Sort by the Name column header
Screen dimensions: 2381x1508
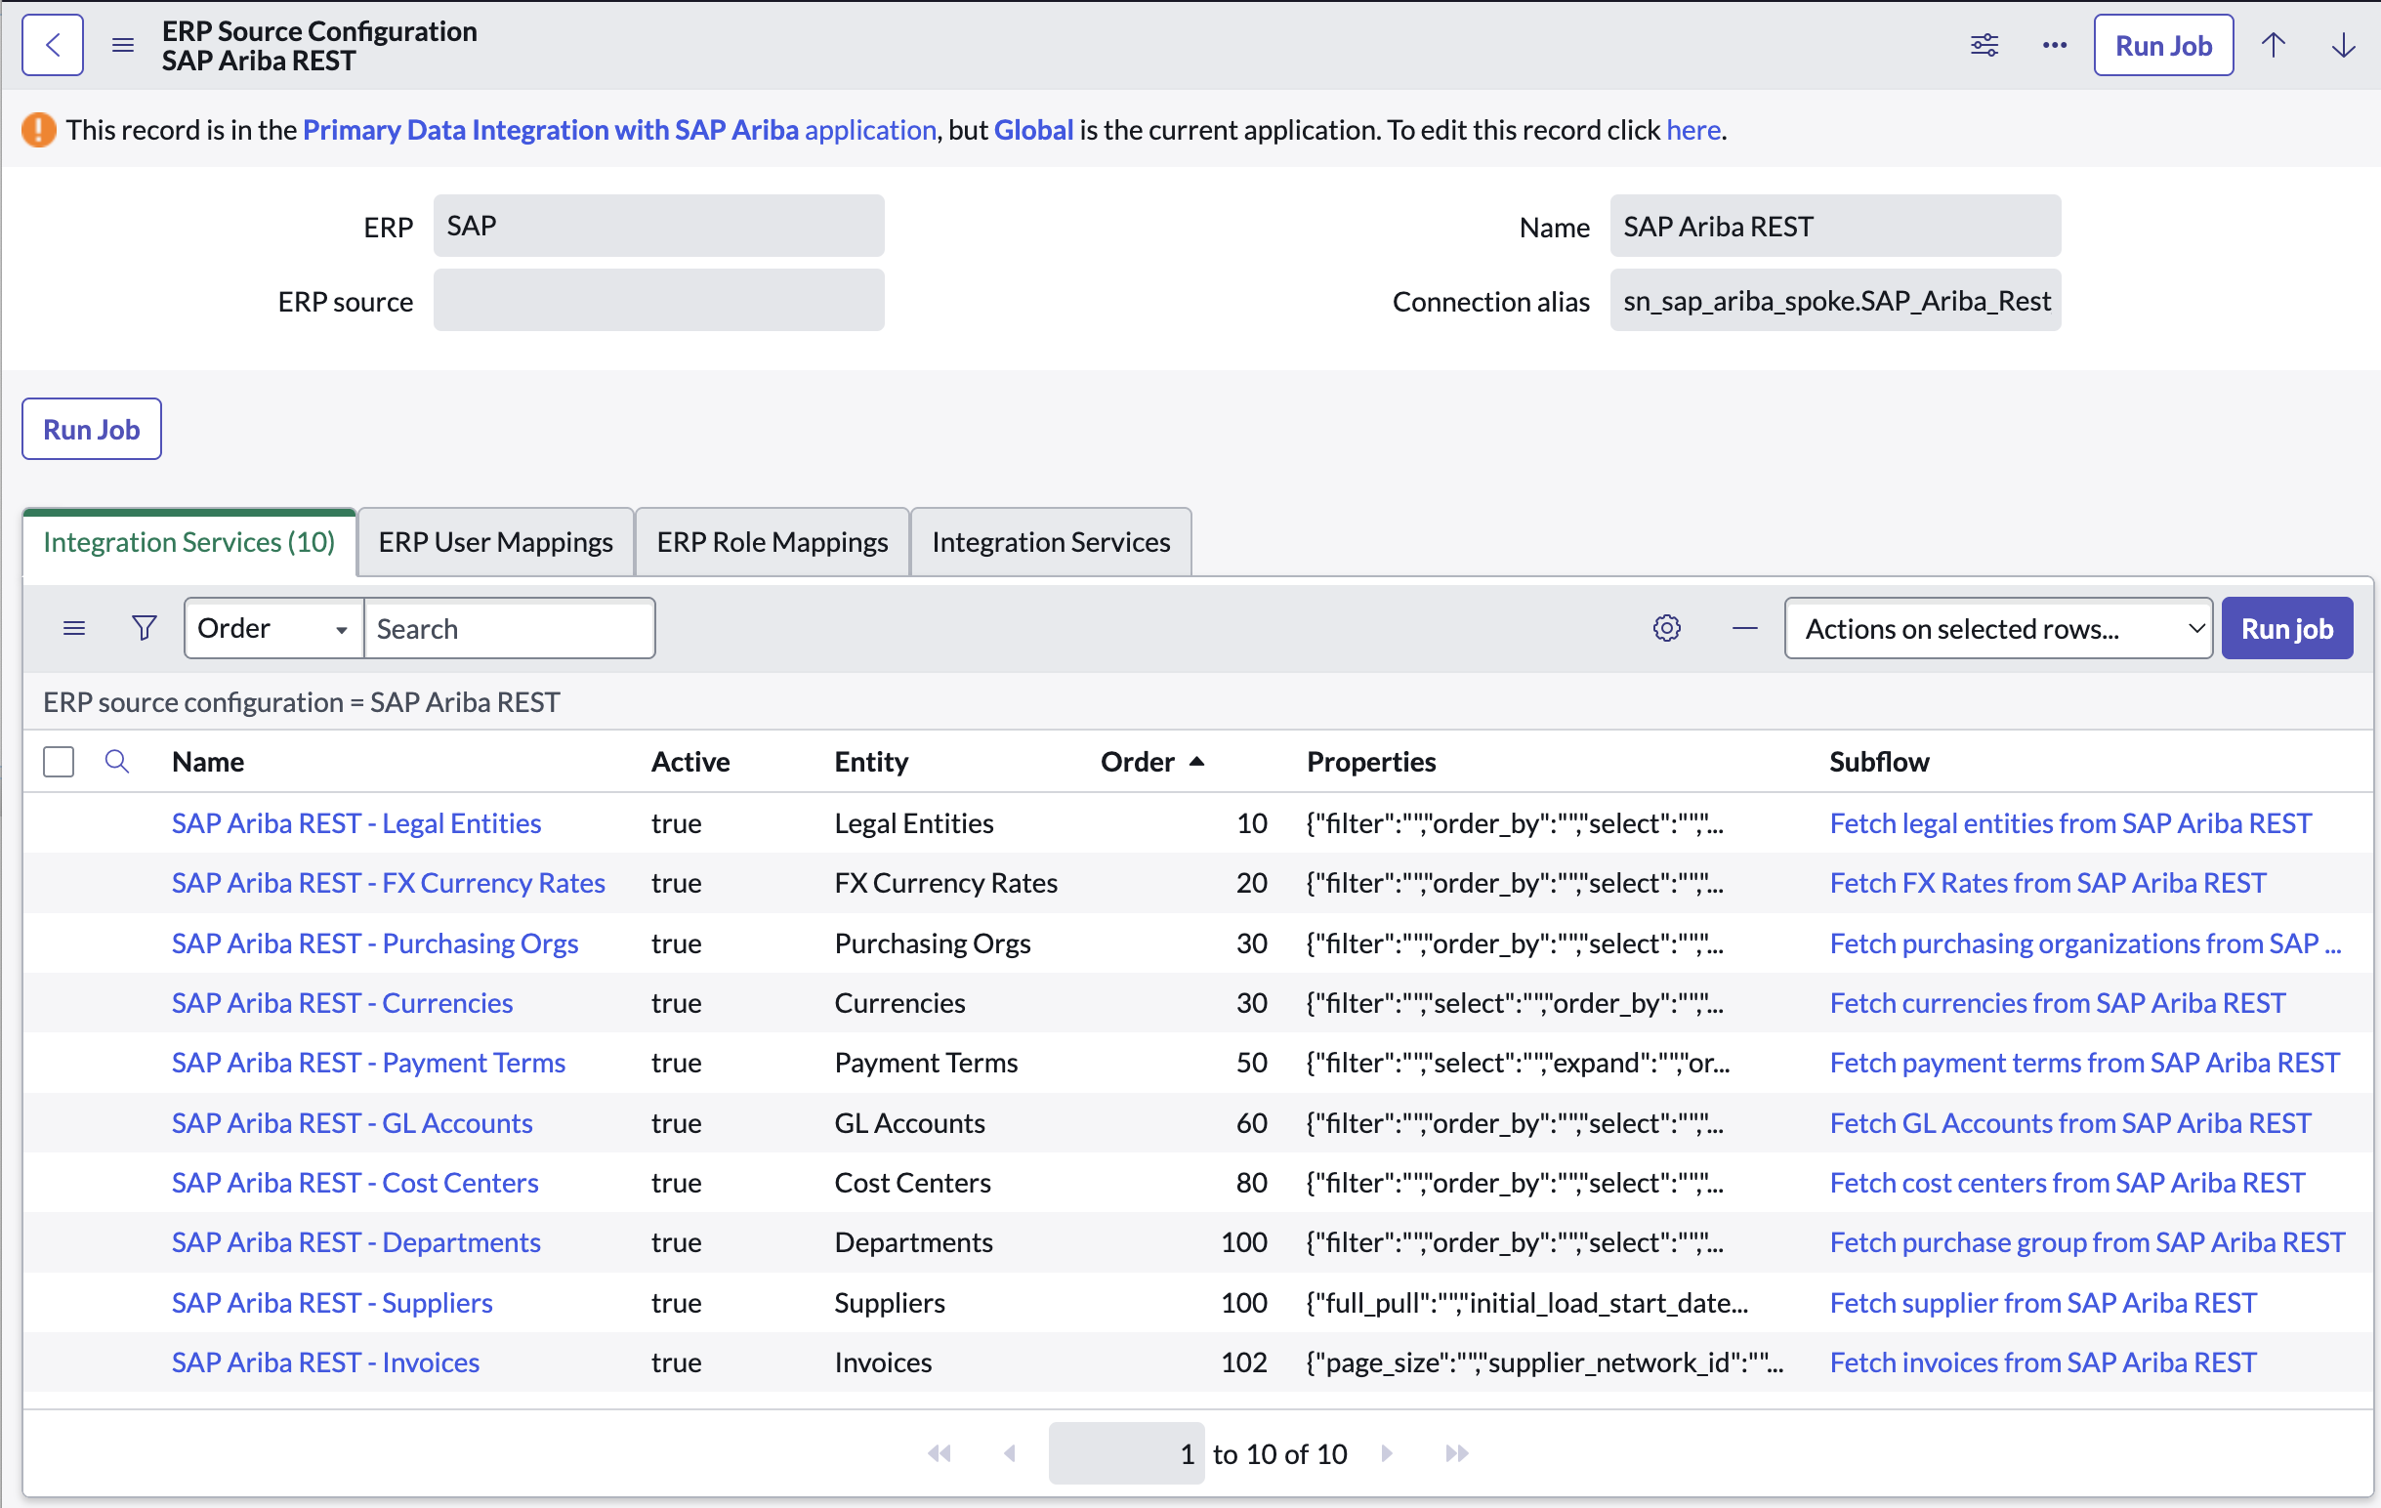(x=208, y=762)
